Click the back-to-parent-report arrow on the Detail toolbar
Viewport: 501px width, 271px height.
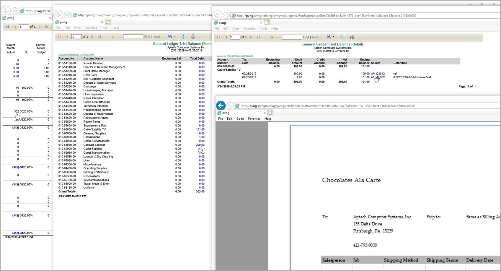272,37
